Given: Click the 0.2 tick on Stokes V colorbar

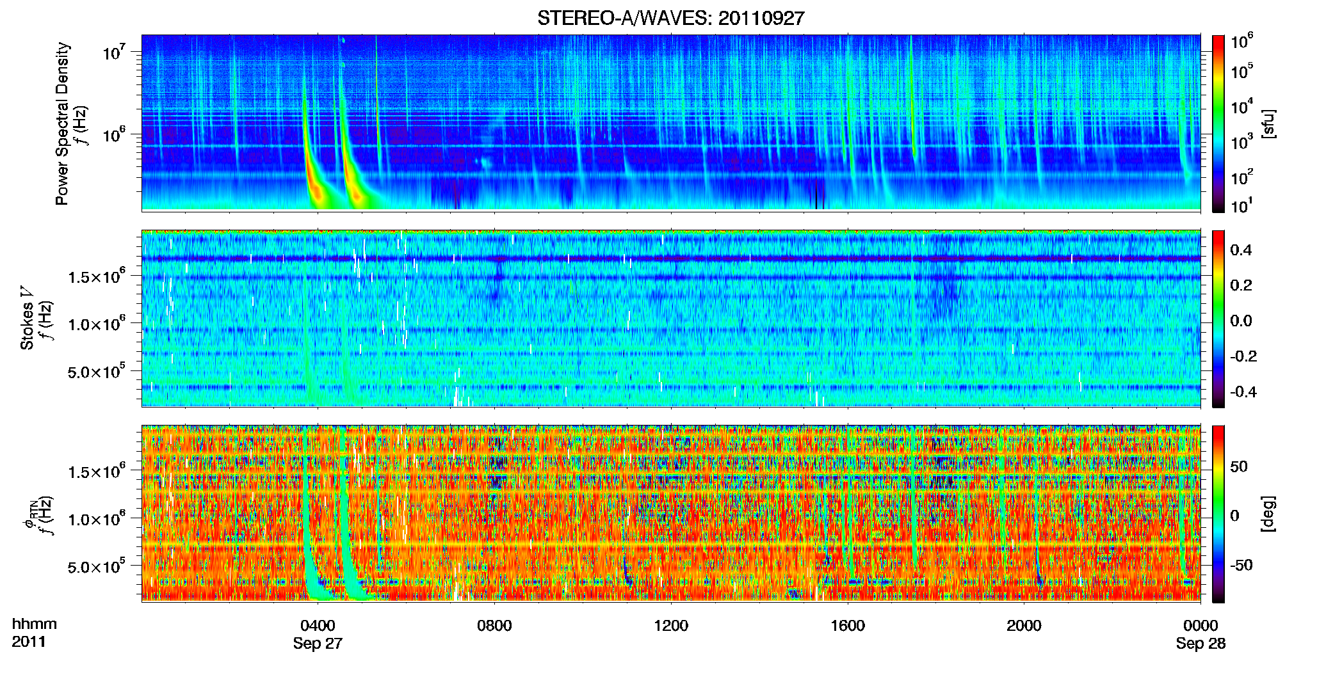Looking at the screenshot, I should (x=1241, y=285).
